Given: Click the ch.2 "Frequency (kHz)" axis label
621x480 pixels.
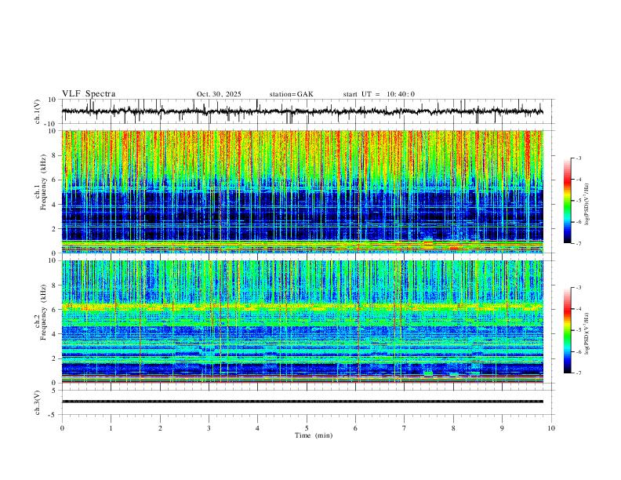Looking at the screenshot, I should [x=44, y=311].
